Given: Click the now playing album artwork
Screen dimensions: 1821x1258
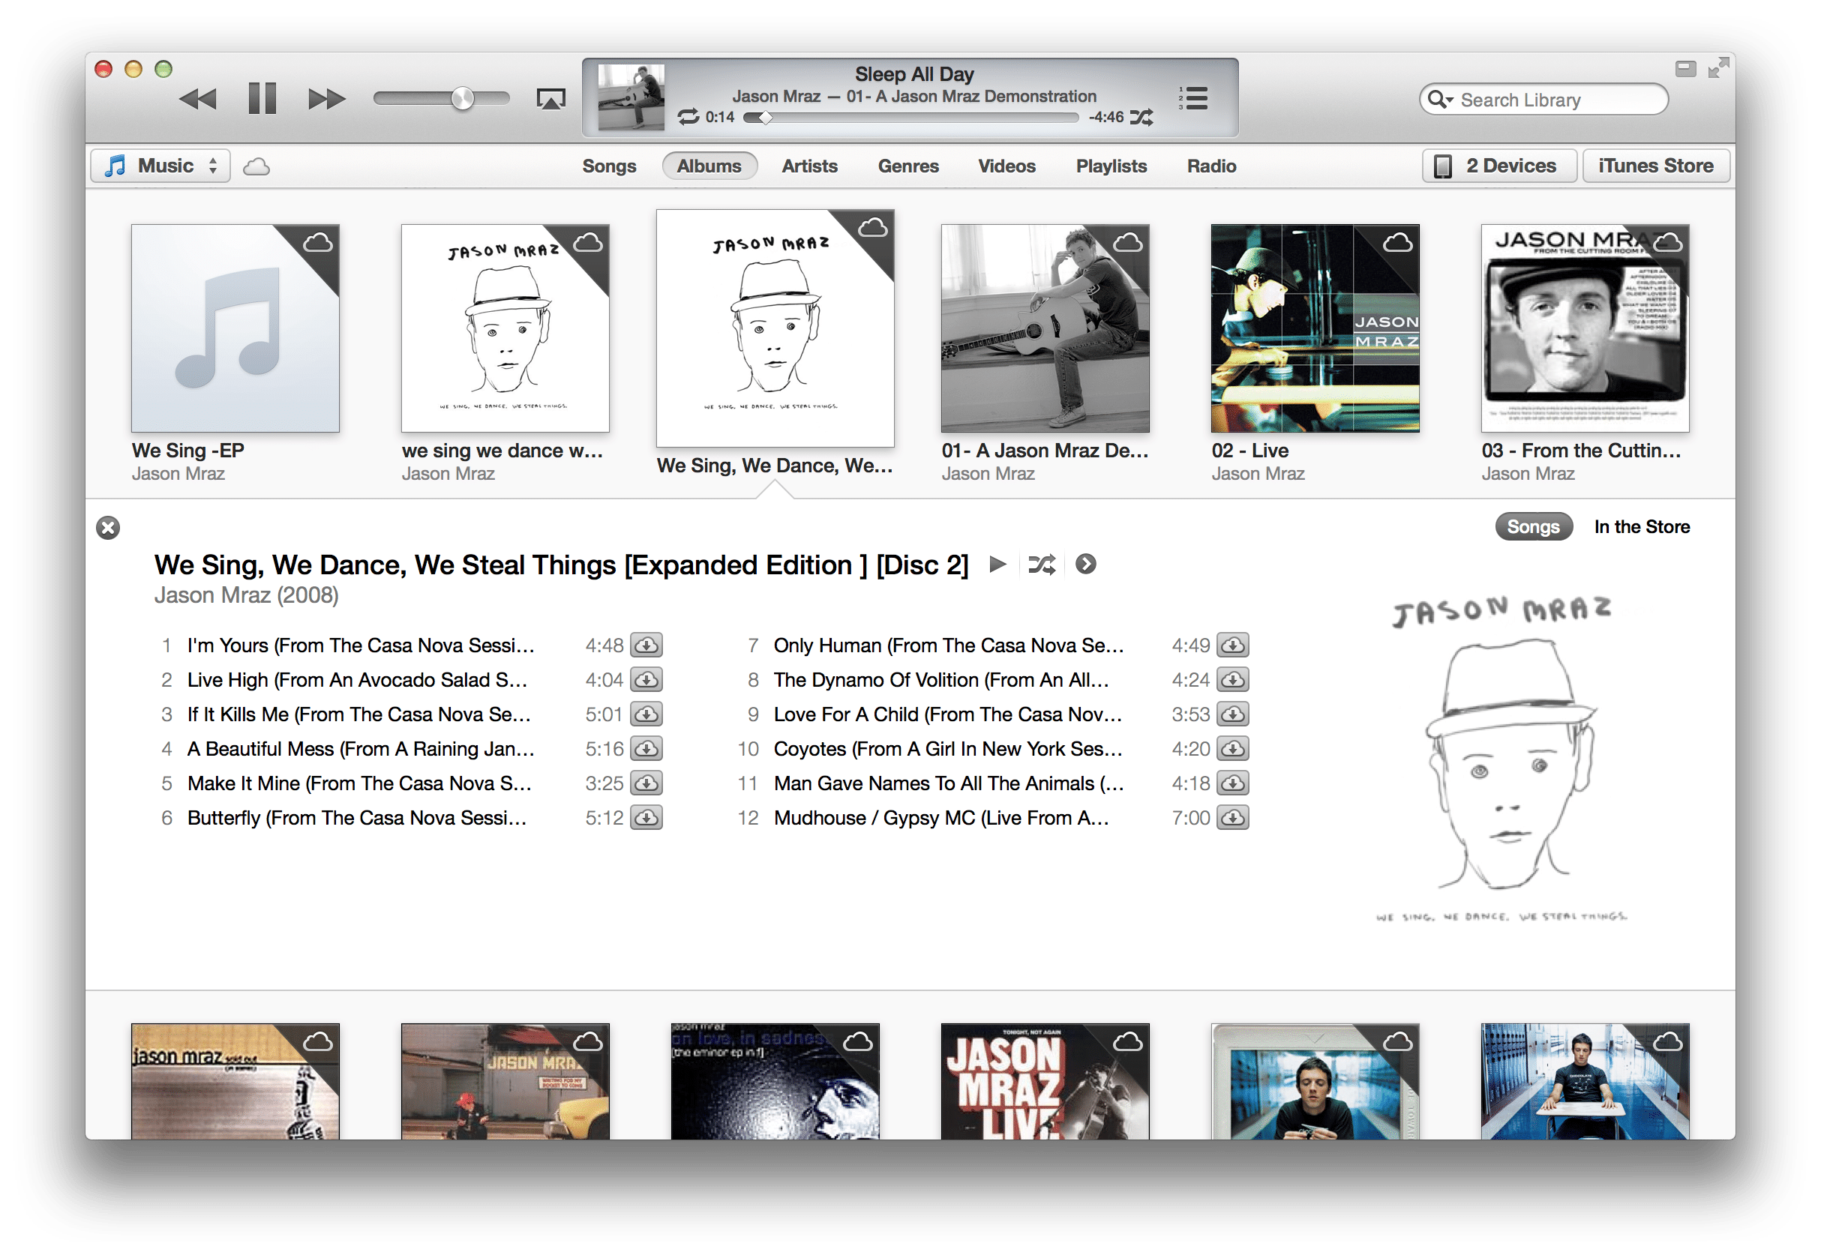Looking at the screenshot, I should coord(631,97).
